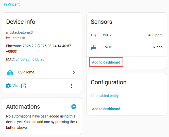169x137 pixels.
Task: Click the 400 ppm eCO2 value
Action: pyautogui.click(x=155, y=35)
